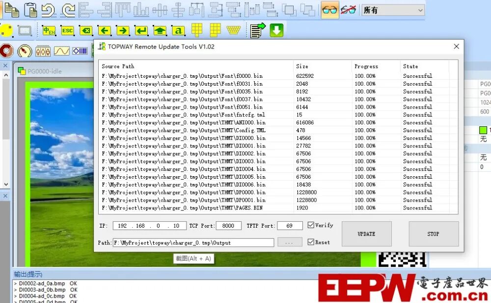Select the waveform curve element tool

tap(62, 51)
